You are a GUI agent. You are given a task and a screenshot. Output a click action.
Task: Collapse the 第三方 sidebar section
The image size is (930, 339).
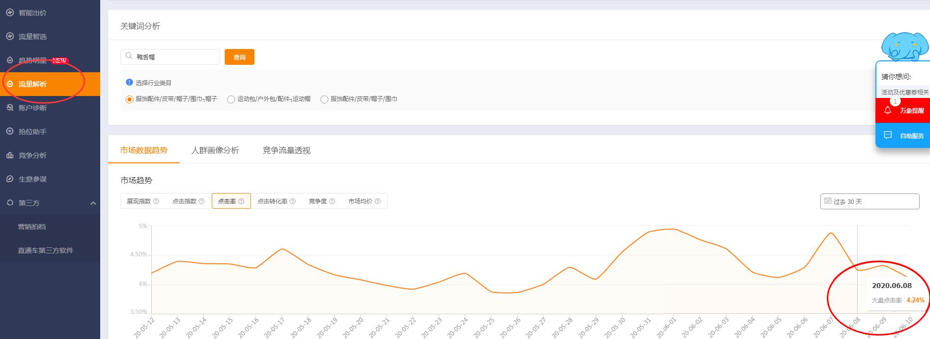[x=93, y=203]
